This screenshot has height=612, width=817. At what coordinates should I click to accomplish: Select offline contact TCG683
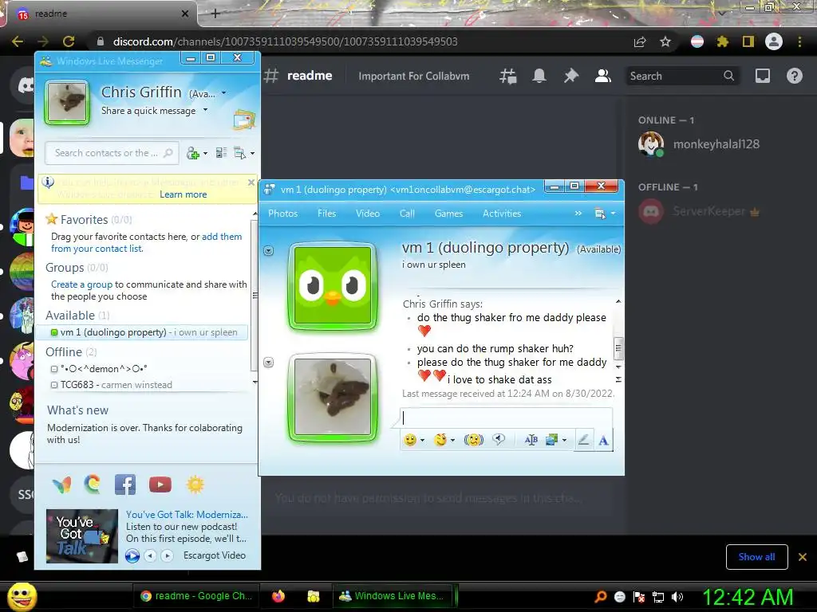pyautogui.click(x=111, y=385)
